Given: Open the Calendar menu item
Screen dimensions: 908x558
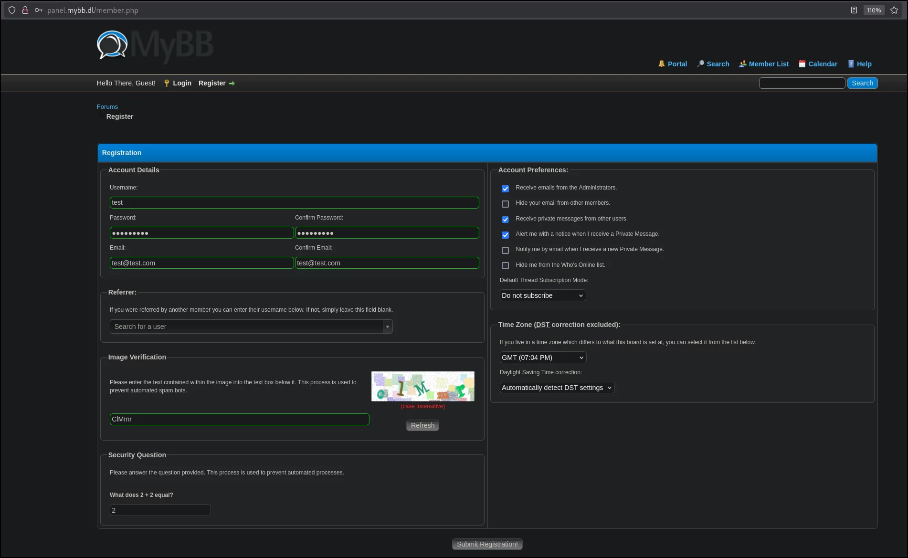Looking at the screenshot, I should coord(823,64).
